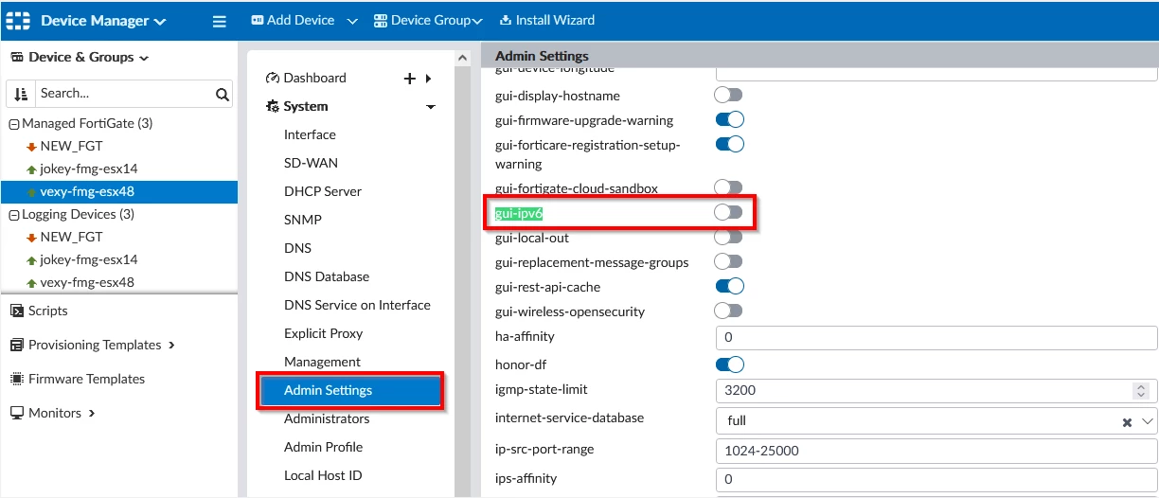Viewport: 1159px width, 498px height.
Task: Click the Firmware Templates chip icon
Action: click(x=17, y=379)
